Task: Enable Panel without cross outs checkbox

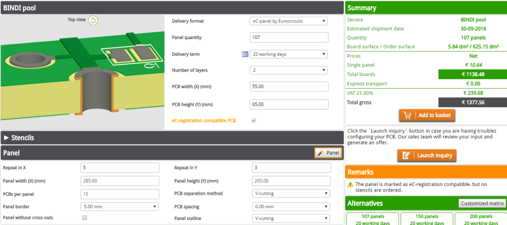Action: [x=84, y=218]
